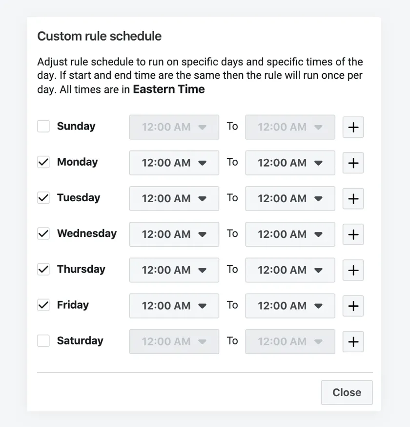This screenshot has width=410, height=427.
Task: Open Monday's start time dropdown
Action: tap(174, 163)
